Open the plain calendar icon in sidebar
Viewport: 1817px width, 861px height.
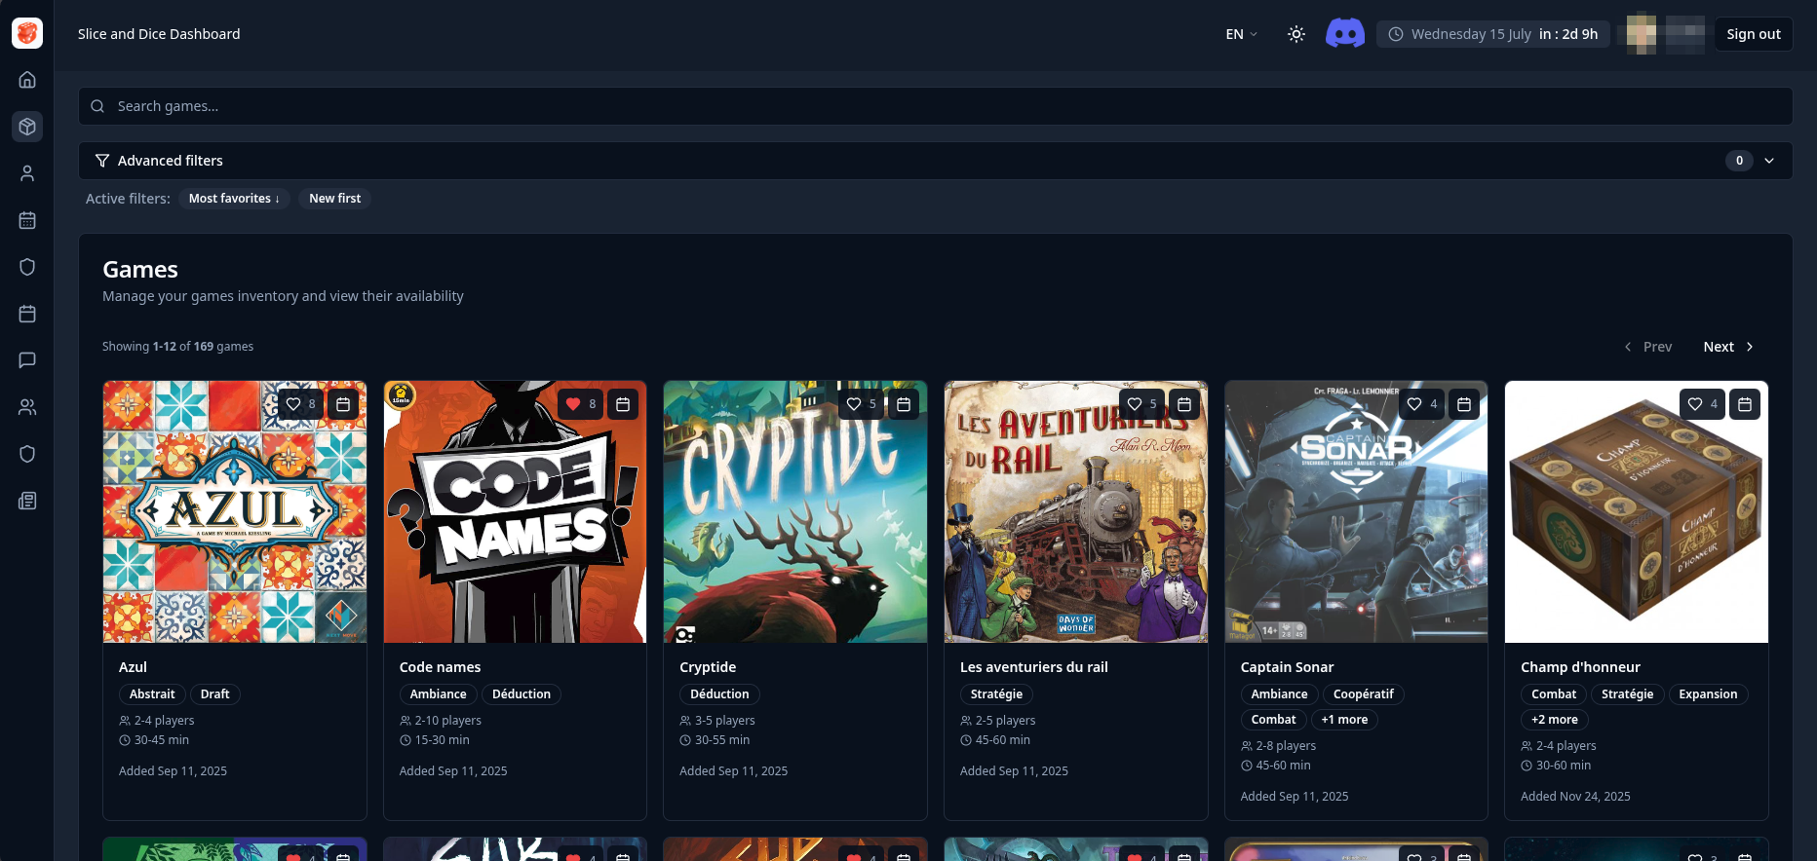(x=27, y=314)
